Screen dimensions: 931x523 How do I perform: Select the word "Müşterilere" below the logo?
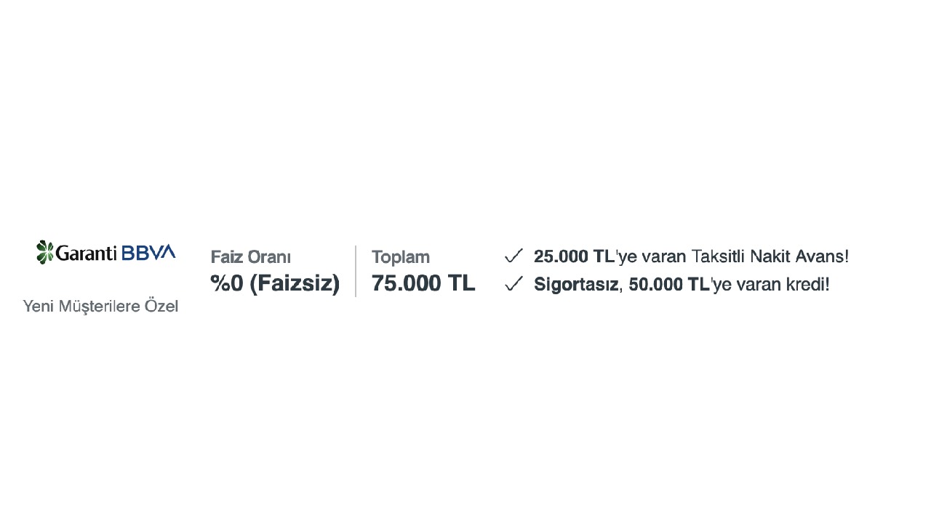click(99, 307)
